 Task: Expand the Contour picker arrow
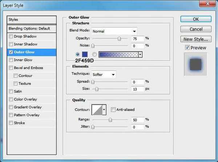tap(104, 109)
